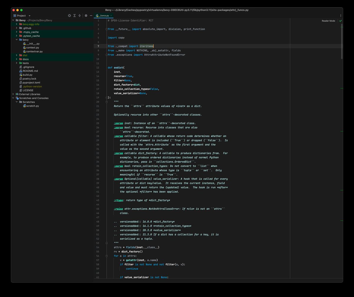Screen dimensions: 354x297
Task: Fold the import block at line 3
Action: click(106, 29)
